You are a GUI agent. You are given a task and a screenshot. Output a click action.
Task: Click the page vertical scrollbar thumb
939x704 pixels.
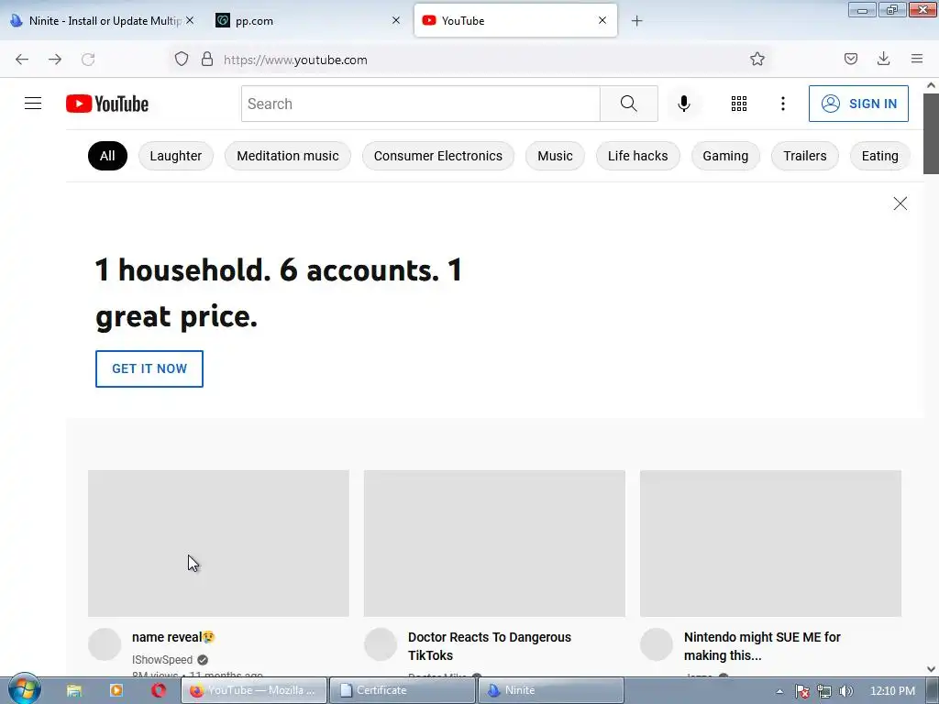click(x=931, y=134)
